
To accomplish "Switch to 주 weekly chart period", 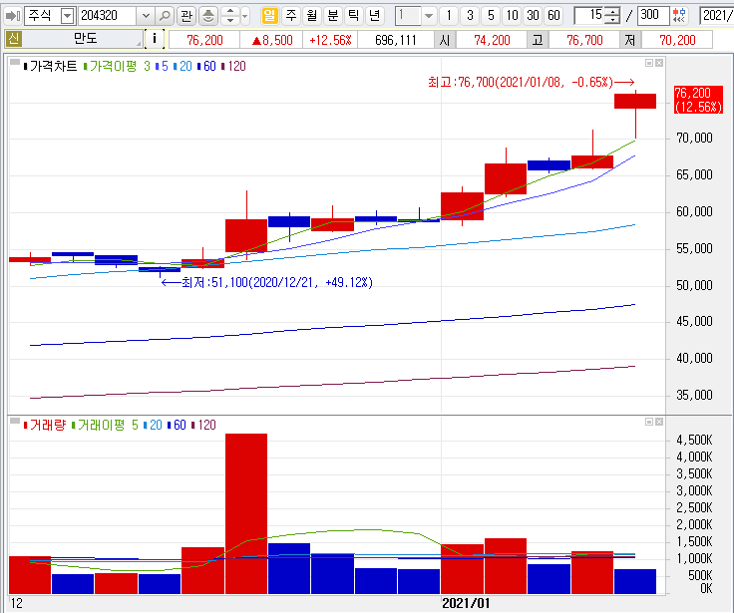I will pos(291,16).
